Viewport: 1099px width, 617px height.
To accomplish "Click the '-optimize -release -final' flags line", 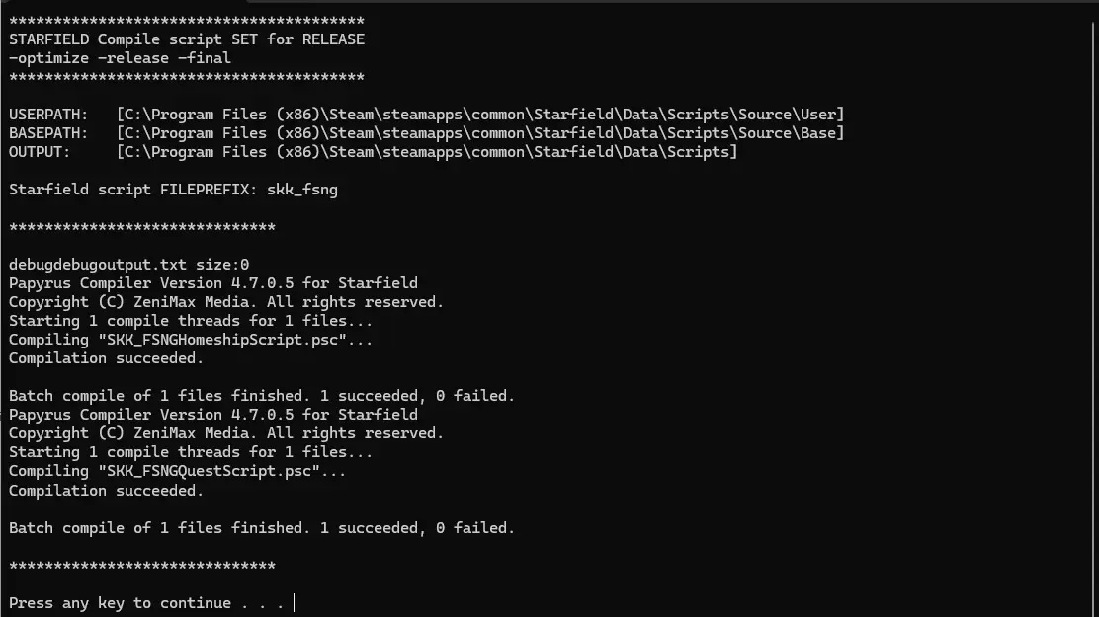I will pyautogui.click(x=120, y=58).
